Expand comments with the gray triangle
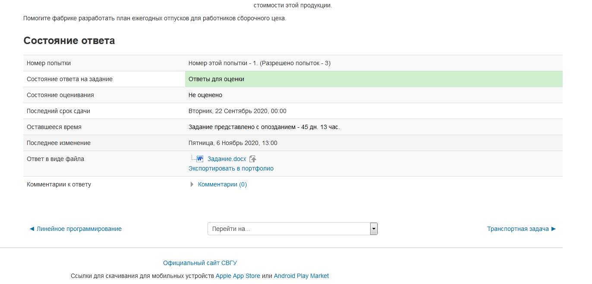Viewport: 592px width, 284px height. coord(192,185)
